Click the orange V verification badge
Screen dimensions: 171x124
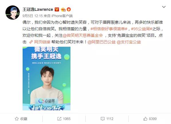click(57, 9)
